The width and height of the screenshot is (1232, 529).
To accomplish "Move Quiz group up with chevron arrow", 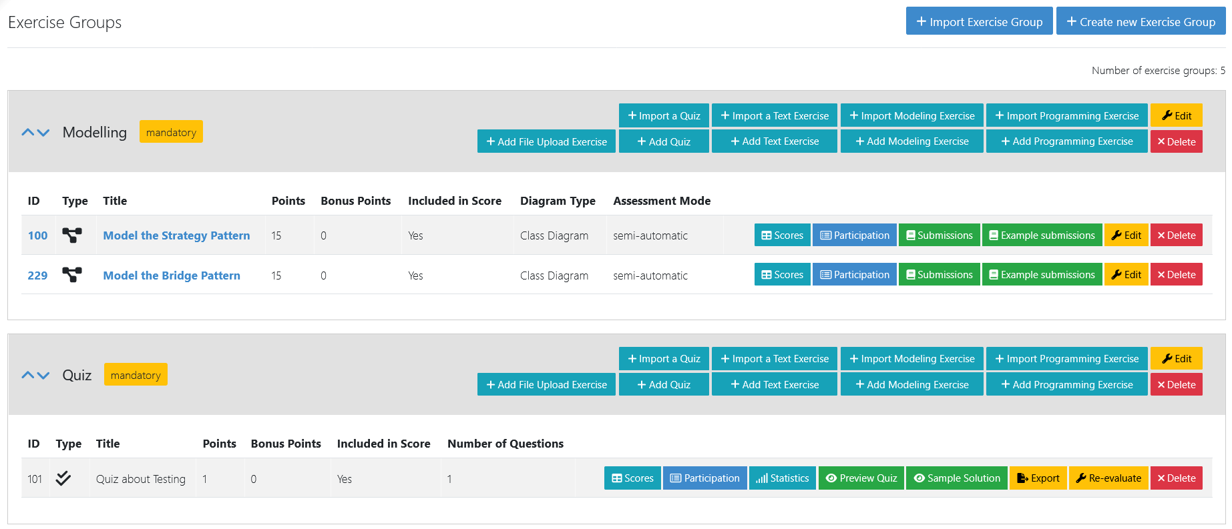I will 27,376.
